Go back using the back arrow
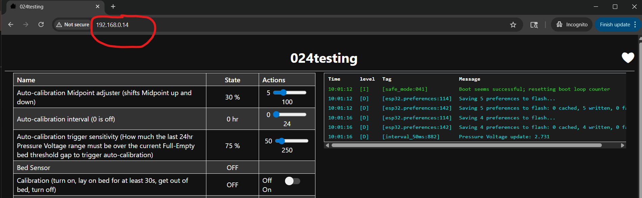The height and width of the screenshot is (198, 642). point(11,25)
